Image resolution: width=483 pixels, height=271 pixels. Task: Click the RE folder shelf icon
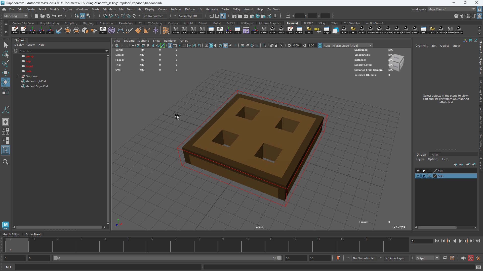(x=309, y=30)
